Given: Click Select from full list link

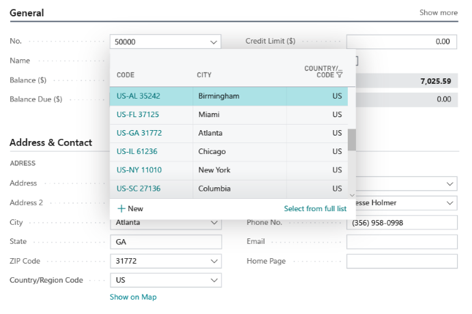Looking at the screenshot, I should [315, 208].
